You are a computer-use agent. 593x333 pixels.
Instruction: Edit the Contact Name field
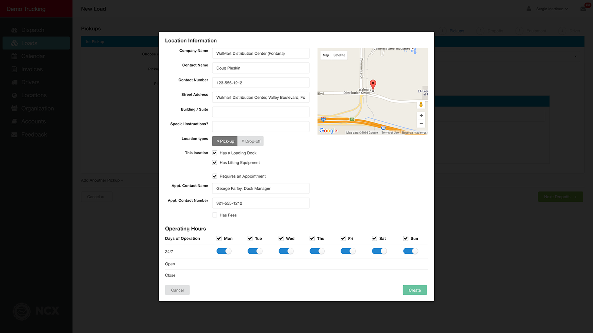click(261, 68)
